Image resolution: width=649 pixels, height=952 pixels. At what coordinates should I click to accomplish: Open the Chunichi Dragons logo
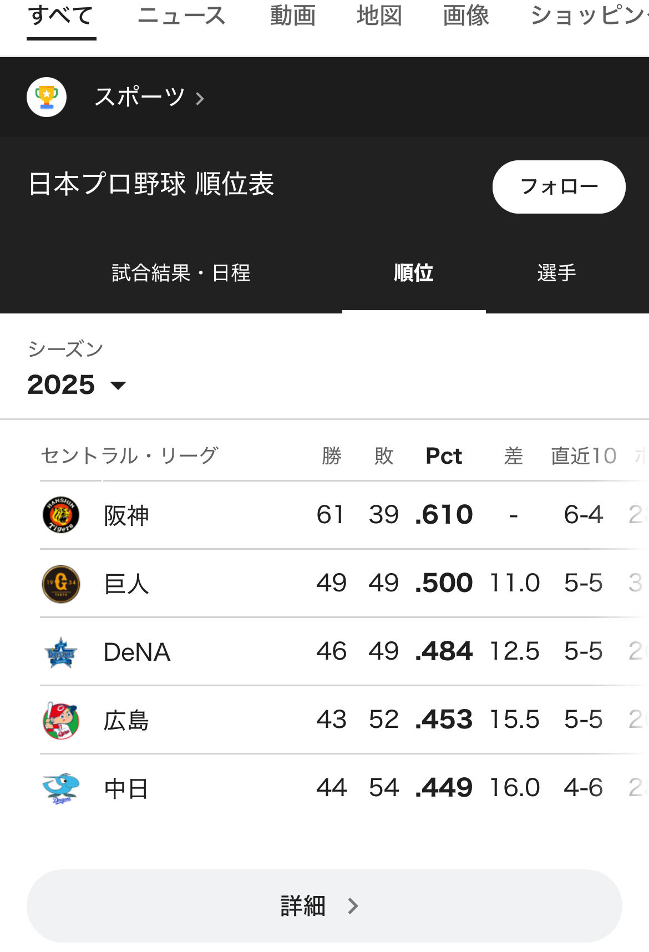coord(61,788)
